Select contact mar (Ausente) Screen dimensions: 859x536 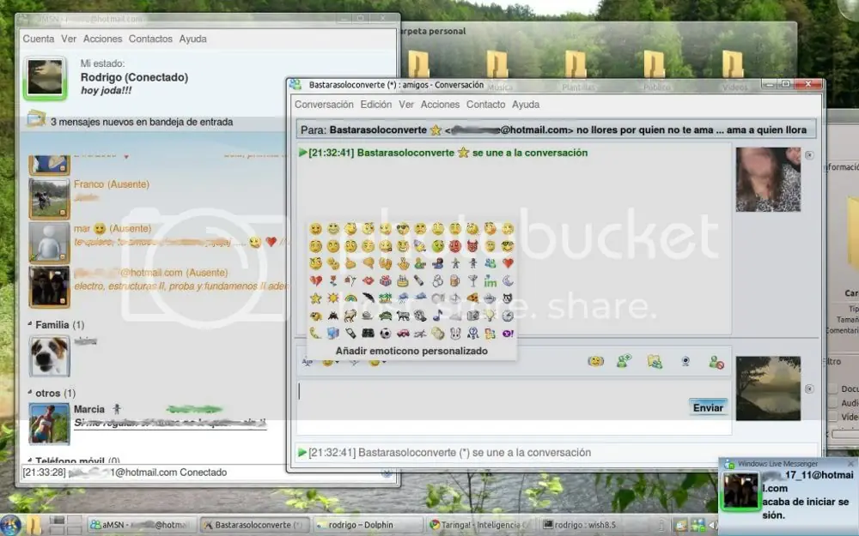[x=113, y=229]
